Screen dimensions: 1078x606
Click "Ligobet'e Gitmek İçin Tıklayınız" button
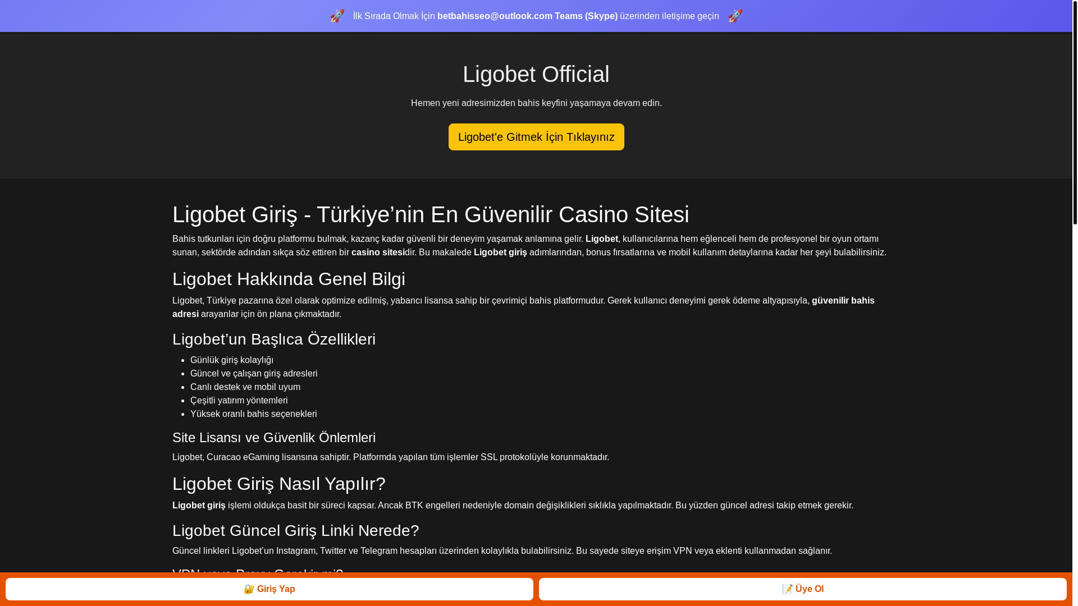point(536,137)
